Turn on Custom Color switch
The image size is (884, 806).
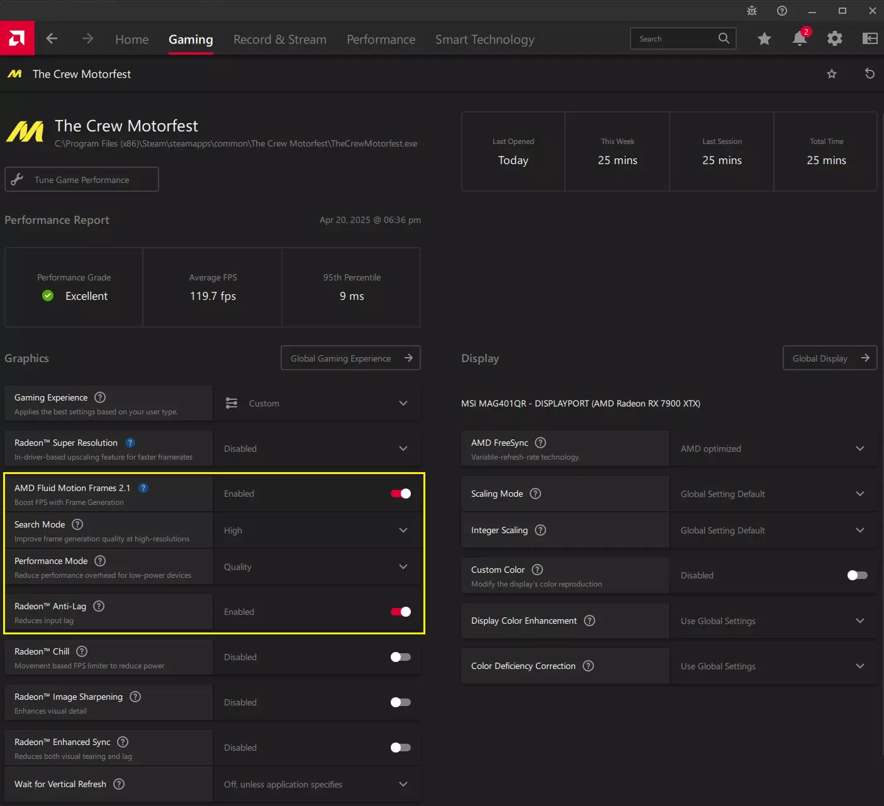(857, 575)
